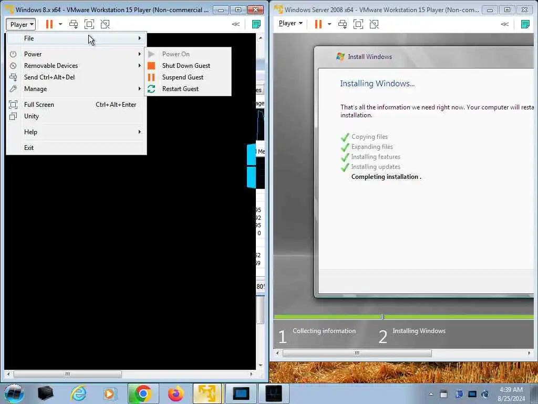Choose Exit from Player menu
Screen dimensions: 538x404
coord(77,148)
